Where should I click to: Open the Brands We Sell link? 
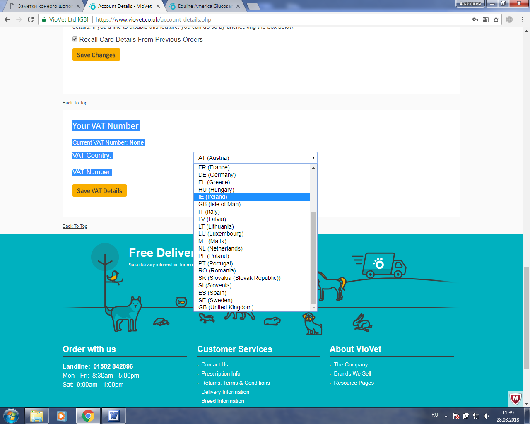[x=352, y=373]
